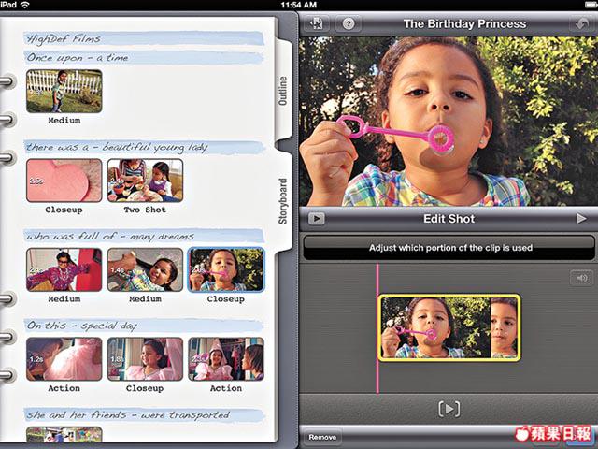Image resolution: width=598 pixels, height=449 pixels.
Task: Open the Two Shot thumbnail
Action: tap(145, 181)
